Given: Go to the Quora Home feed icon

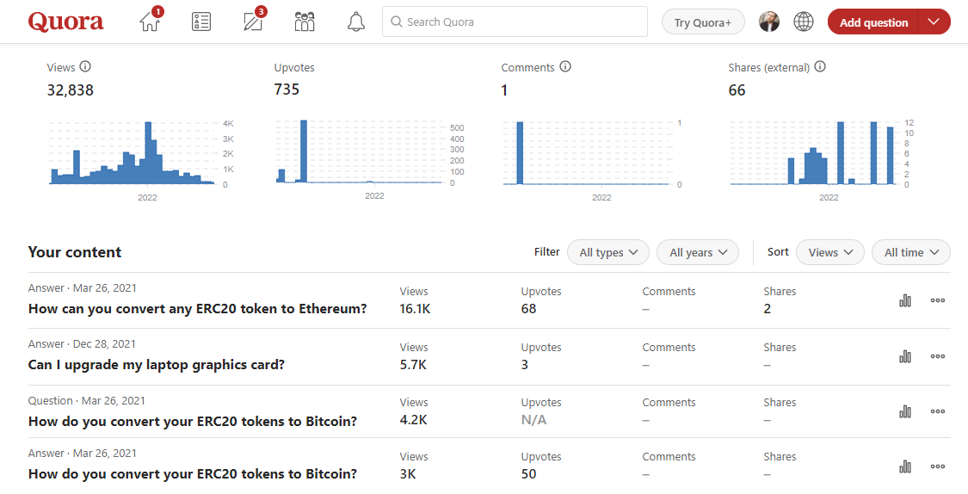Looking at the screenshot, I should click(x=150, y=22).
